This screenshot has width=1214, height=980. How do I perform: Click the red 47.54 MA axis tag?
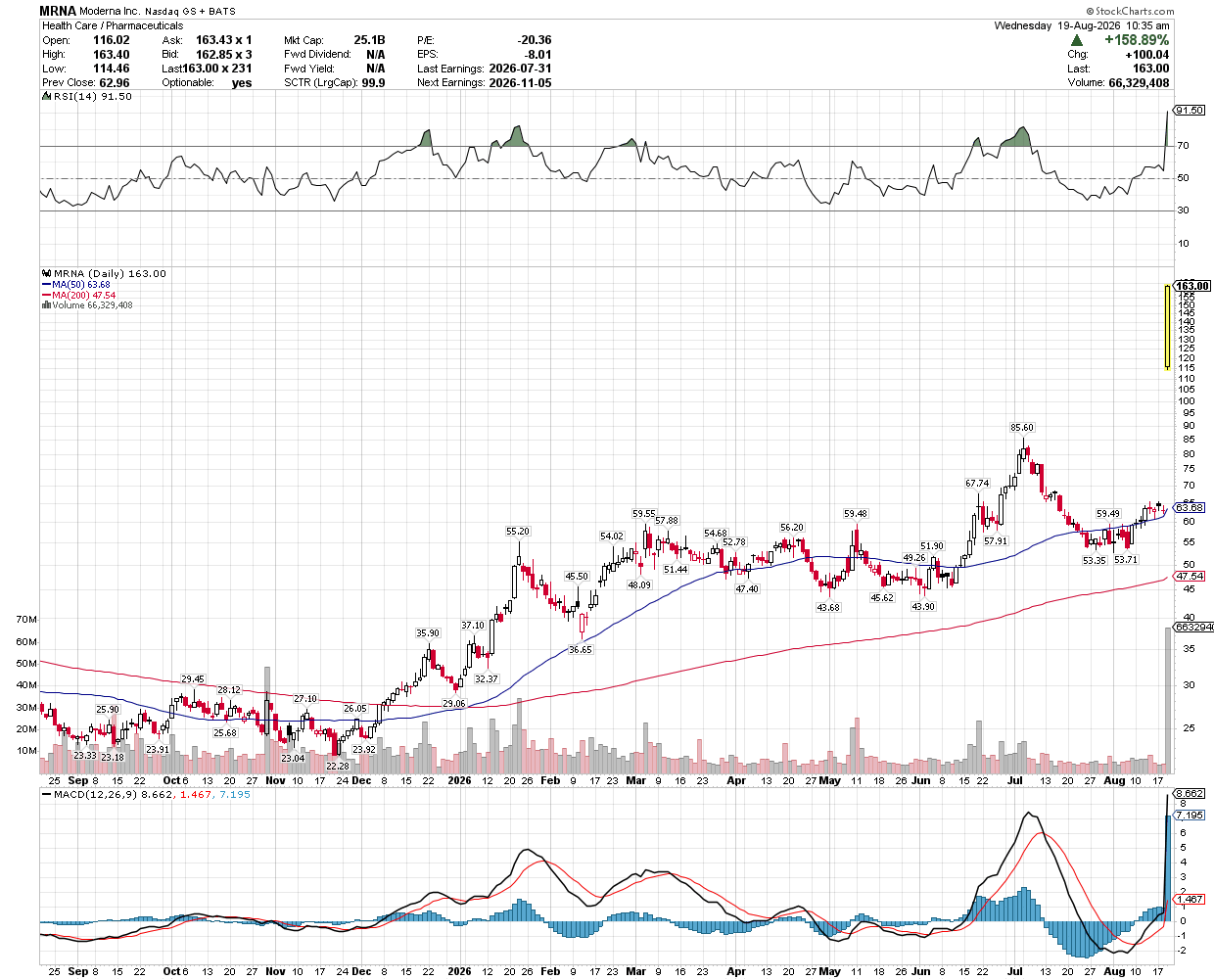[1190, 577]
